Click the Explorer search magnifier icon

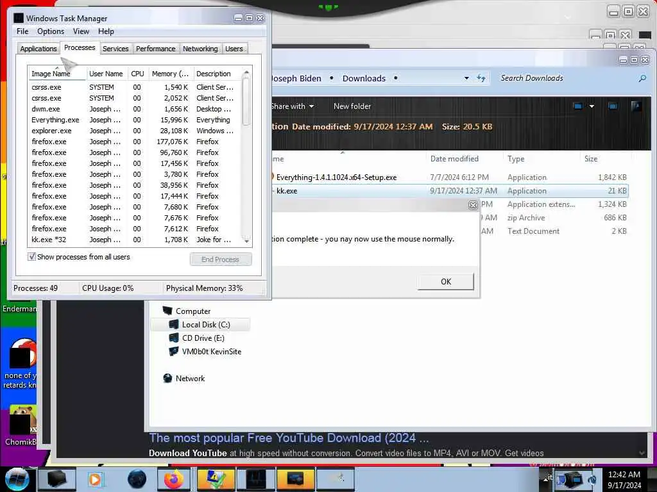pos(642,78)
